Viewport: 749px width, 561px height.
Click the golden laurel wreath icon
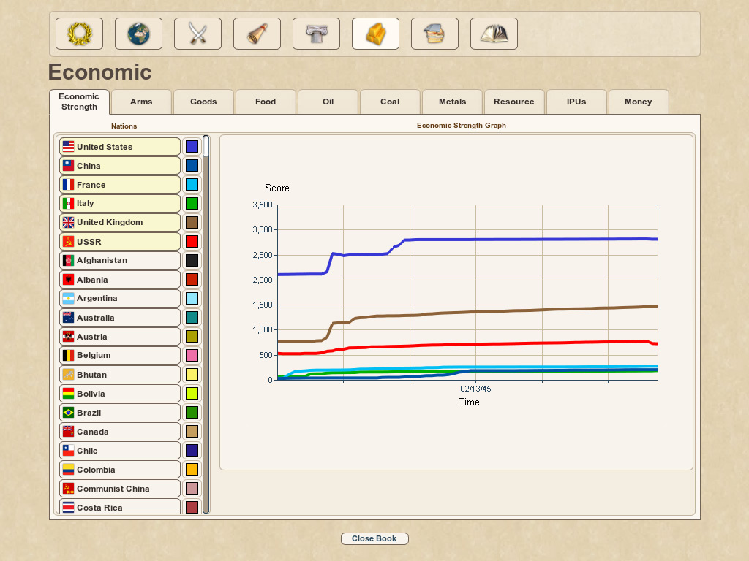coord(79,34)
